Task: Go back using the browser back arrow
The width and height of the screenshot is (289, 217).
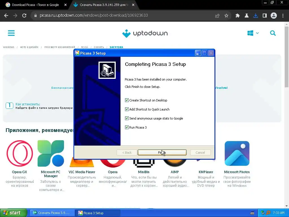Action: tap(6, 16)
